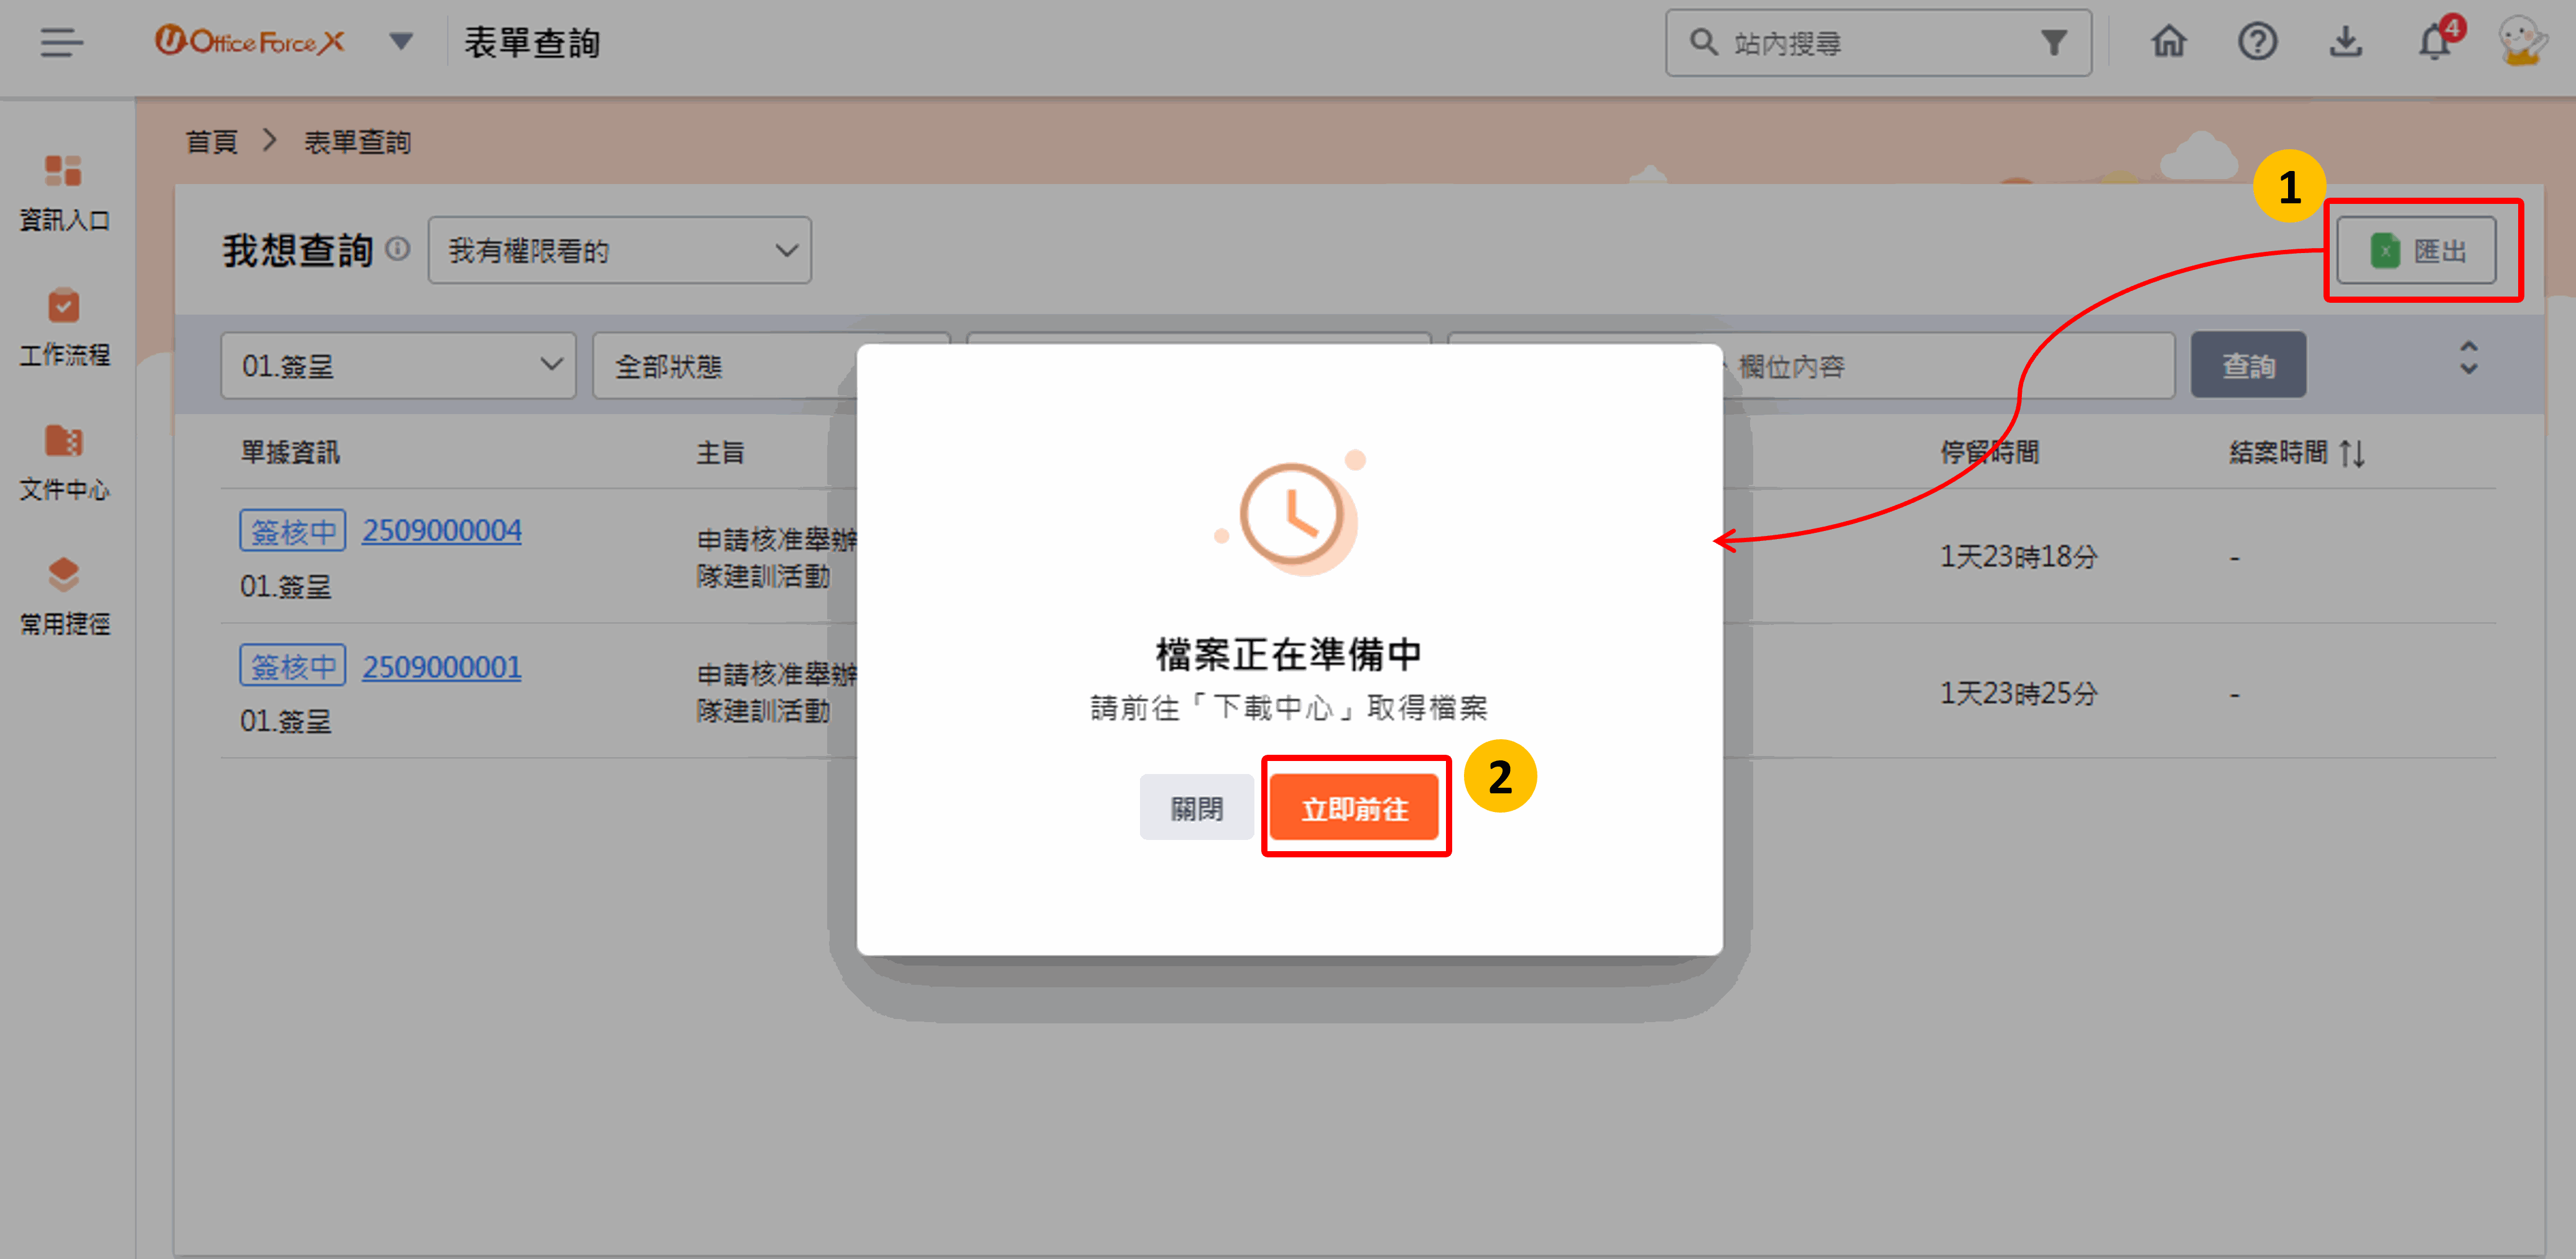The image size is (2576, 1259).
Task: Open help question mark icon
Action: (x=2256, y=43)
